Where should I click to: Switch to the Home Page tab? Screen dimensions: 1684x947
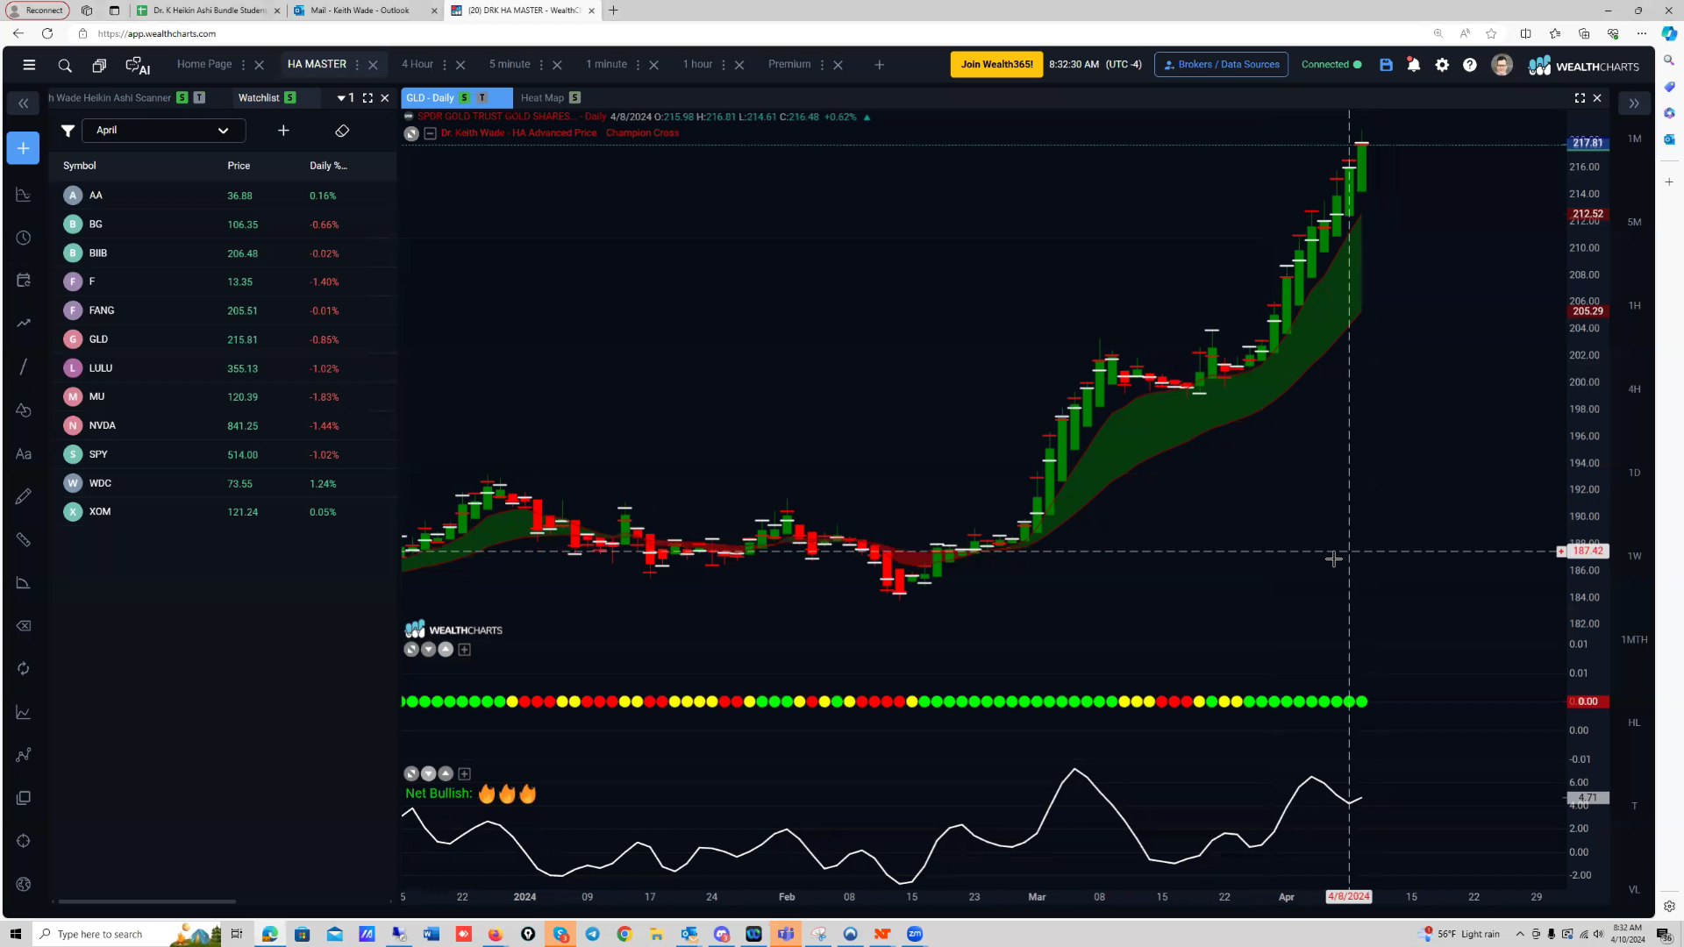[x=204, y=64]
